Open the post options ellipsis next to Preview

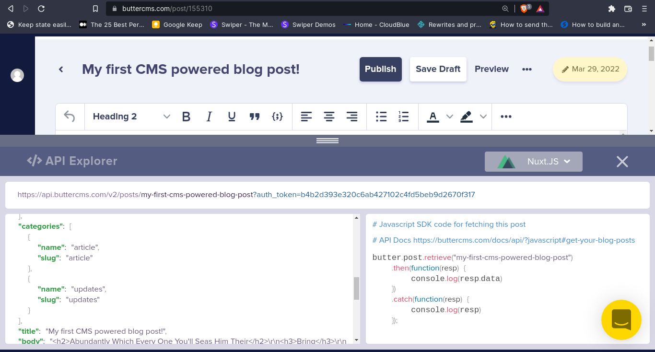coord(527,69)
